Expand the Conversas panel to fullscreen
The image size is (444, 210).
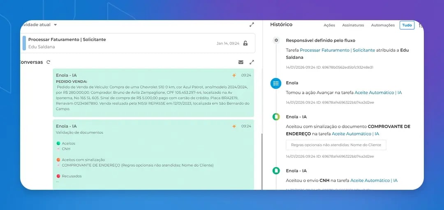(x=252, y=62)
